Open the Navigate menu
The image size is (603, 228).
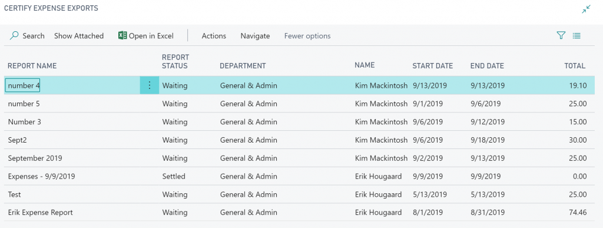click(255, 36)
